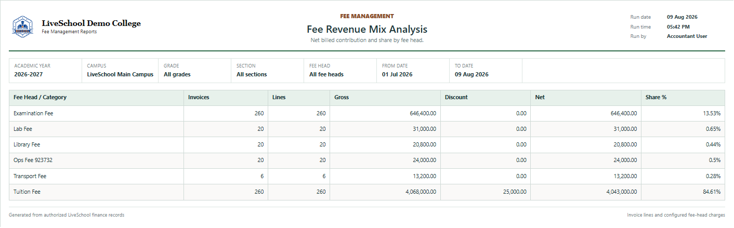Click the LiveSchool Demo College logo
The width and height of the screenshot is (734, 228).
[x=22, y=26]
